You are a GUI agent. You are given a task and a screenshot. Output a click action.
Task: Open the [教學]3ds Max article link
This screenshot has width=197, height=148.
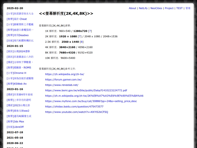click(x=15, y=122)
